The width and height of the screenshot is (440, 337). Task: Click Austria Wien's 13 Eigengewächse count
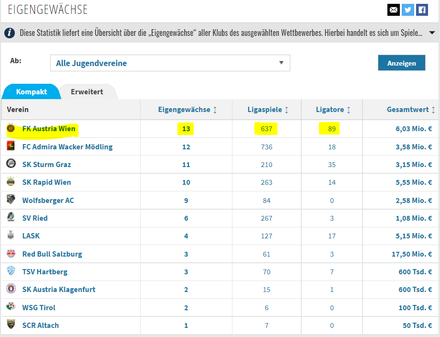pyautogui.click(x=186, y=129)
